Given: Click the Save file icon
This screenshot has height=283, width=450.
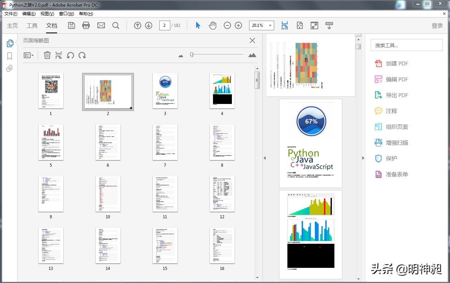Looking at the screenshot, I should 72,25.
